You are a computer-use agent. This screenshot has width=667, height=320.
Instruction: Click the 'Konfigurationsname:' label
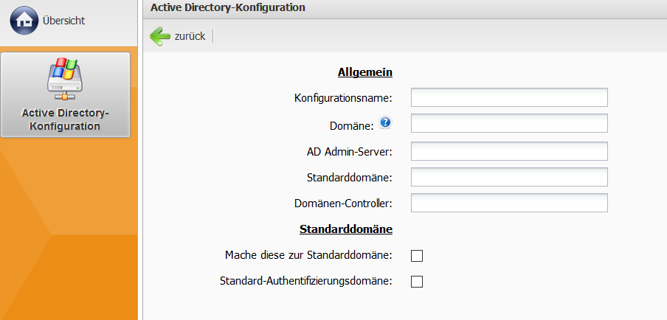(343, 98)
